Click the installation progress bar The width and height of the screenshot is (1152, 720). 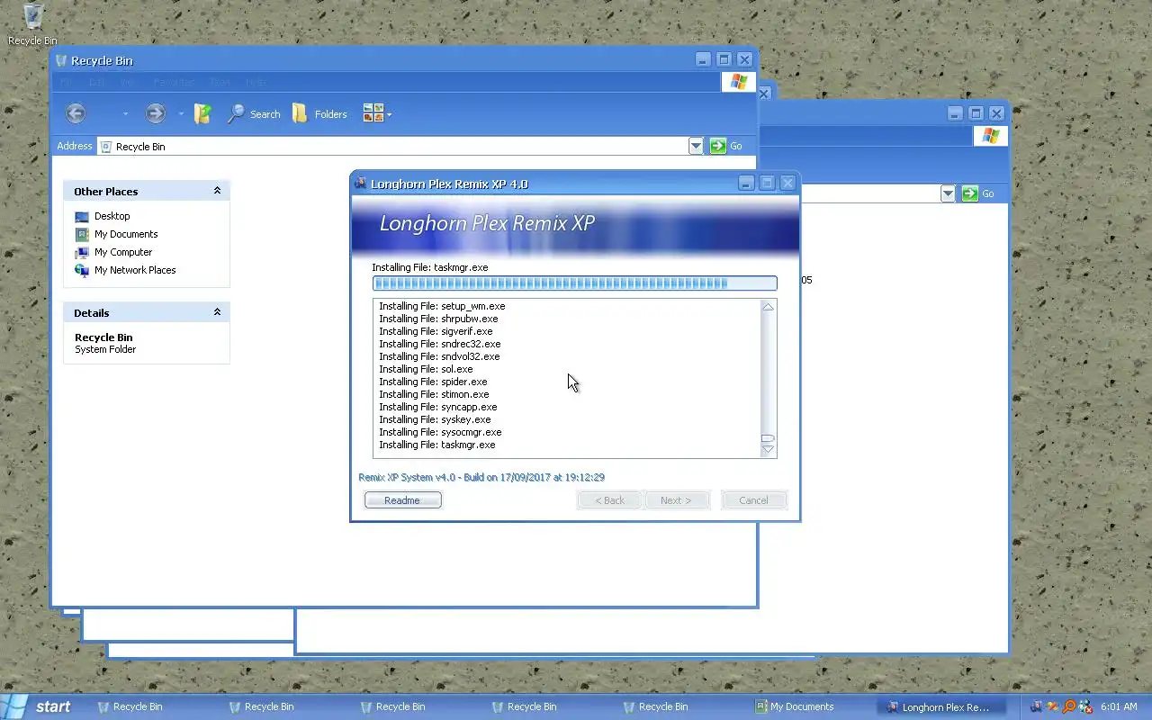[574, 283]
